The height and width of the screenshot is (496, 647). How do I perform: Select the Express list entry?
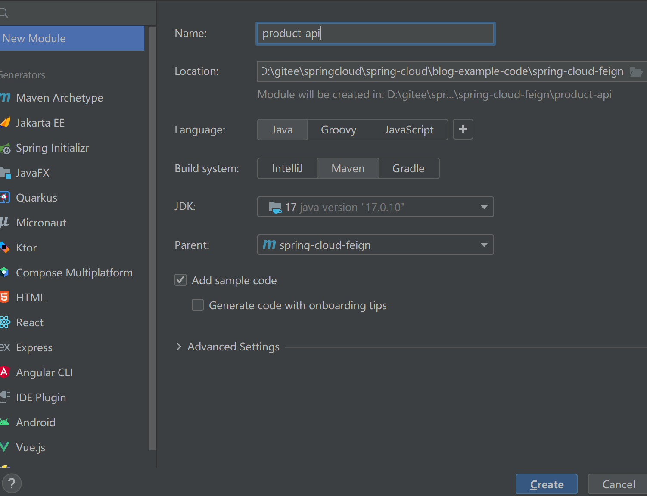click(x=72, y=347)
